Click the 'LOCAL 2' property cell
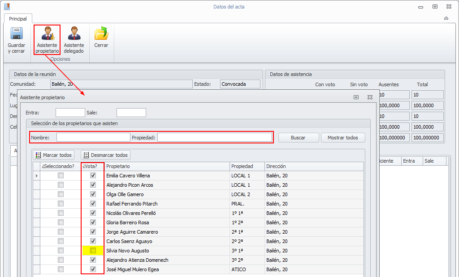Screen dimensions: 459x277 (247, 194)
